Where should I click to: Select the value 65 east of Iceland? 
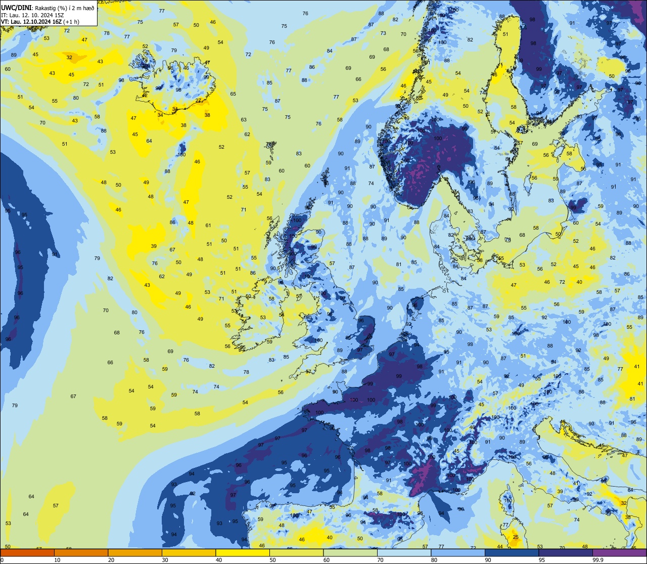click(x=233, y=94)
